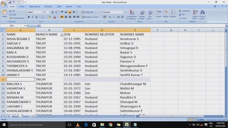228x128 pixels.
Task: Click the Increase Font Size icon
Action: coord(52,12)
